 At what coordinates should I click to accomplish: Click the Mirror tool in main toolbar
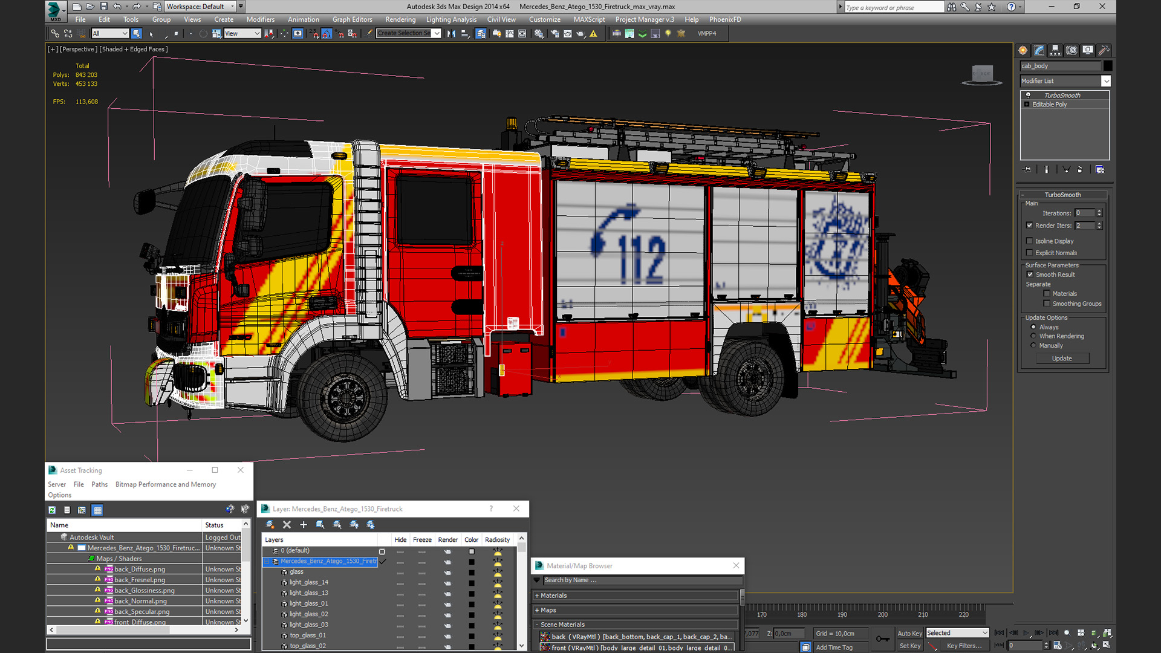[451, 34]
